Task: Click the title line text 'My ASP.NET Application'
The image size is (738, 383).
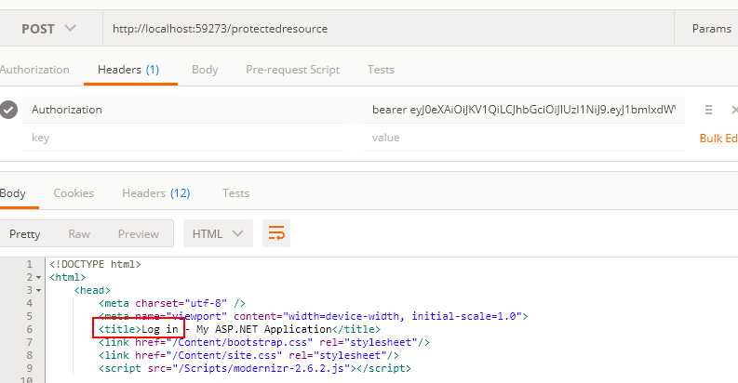Action: (264, 329)
